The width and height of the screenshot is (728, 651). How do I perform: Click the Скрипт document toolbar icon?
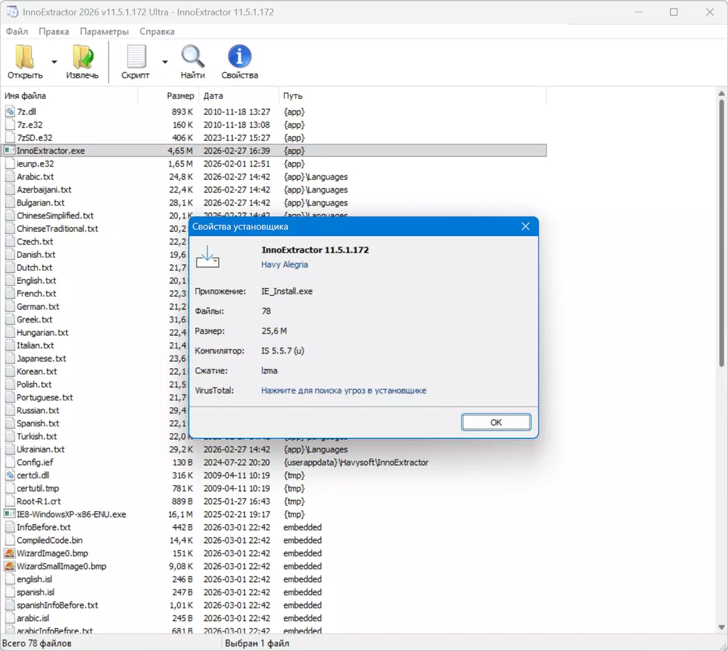point(136,57)
